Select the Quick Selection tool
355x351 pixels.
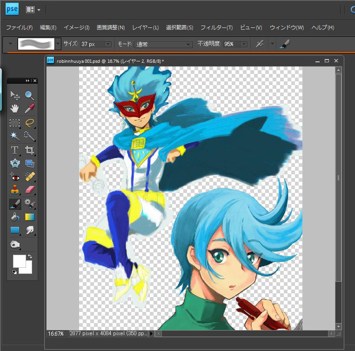30,136
